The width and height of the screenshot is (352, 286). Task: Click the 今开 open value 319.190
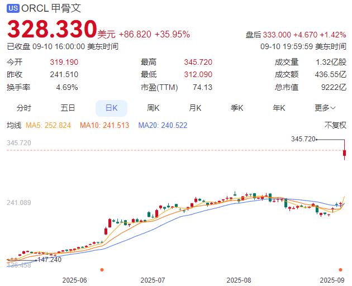(x=64, y=62)
